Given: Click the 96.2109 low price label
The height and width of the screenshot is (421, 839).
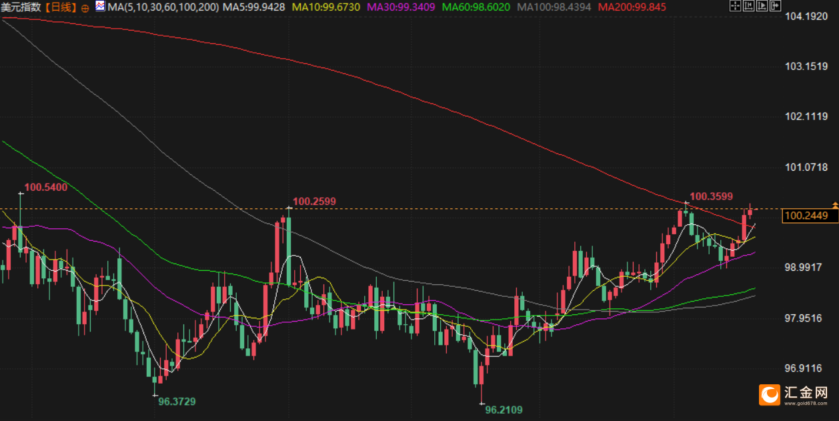Looking at the screenshot, I should coord(504,410).
